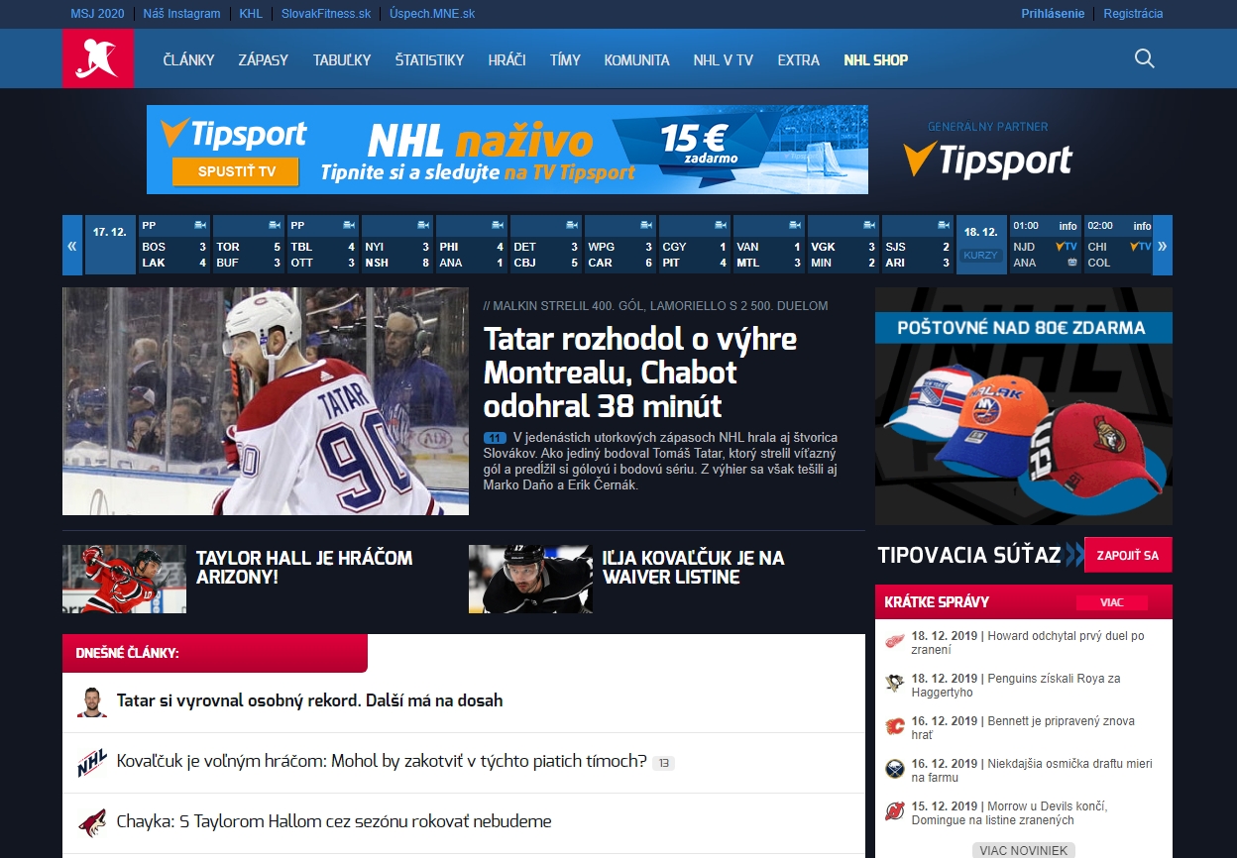Open SlovakFitness.sk link
This screenshot has height=858, width=1237.
326,14
